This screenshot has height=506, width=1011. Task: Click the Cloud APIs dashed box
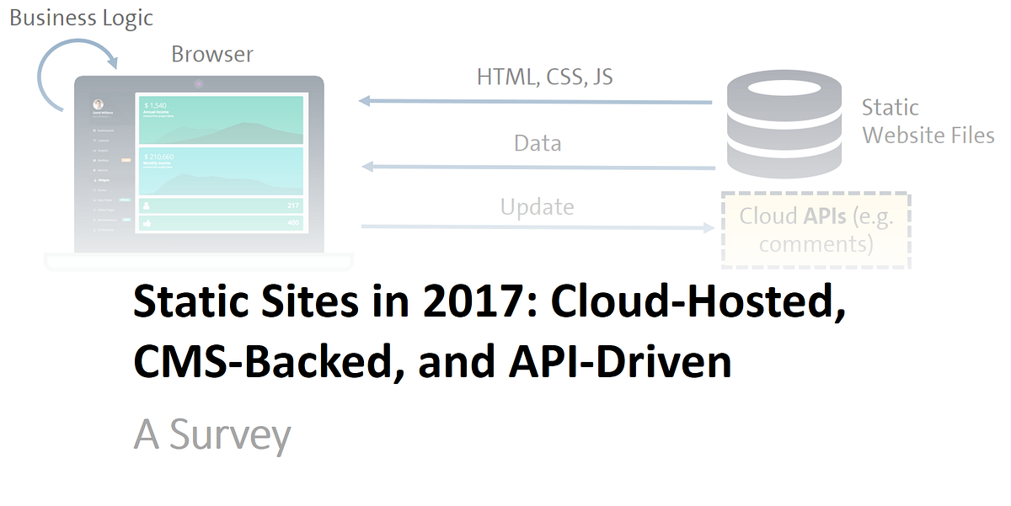click(816, 231)
